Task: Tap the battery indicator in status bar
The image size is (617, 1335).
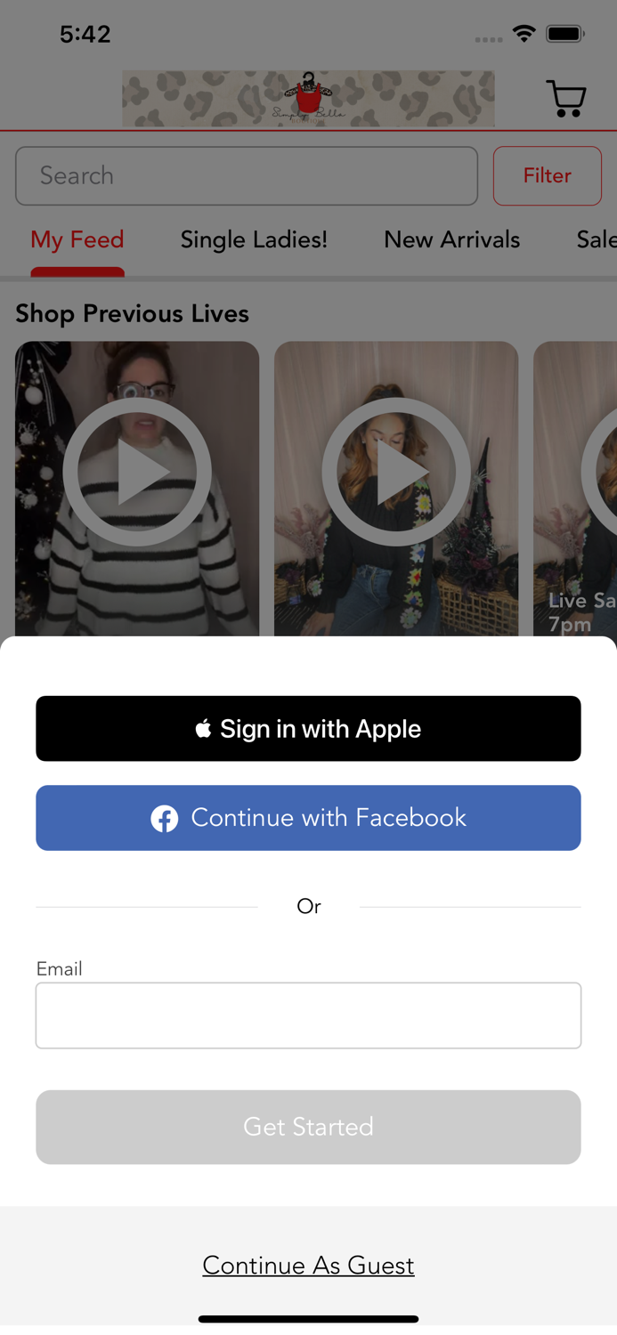Action: click(x=565, y=34)
